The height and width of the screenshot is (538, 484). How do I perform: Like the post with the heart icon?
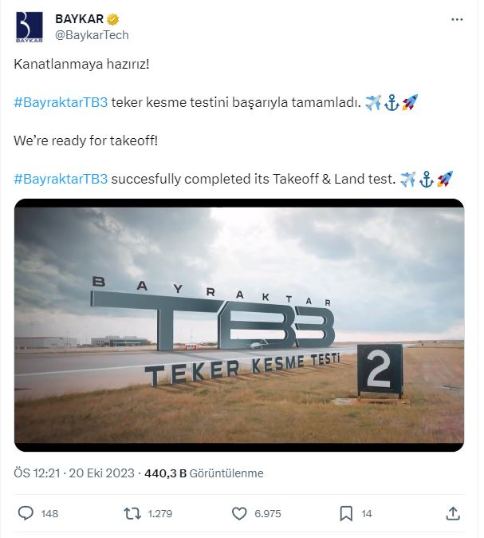point(239,513)
